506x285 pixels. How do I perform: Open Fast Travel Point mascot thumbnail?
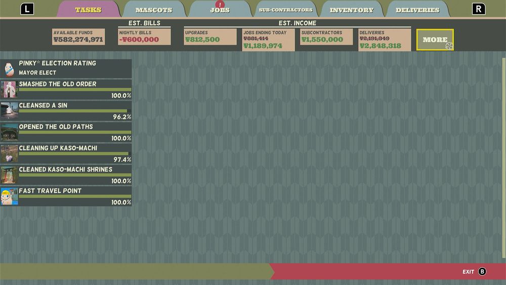(9, 196)
